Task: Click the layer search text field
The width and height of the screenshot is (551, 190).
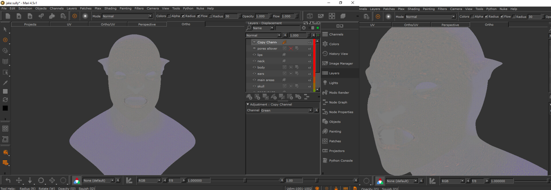Action: (x=288, y=28)
